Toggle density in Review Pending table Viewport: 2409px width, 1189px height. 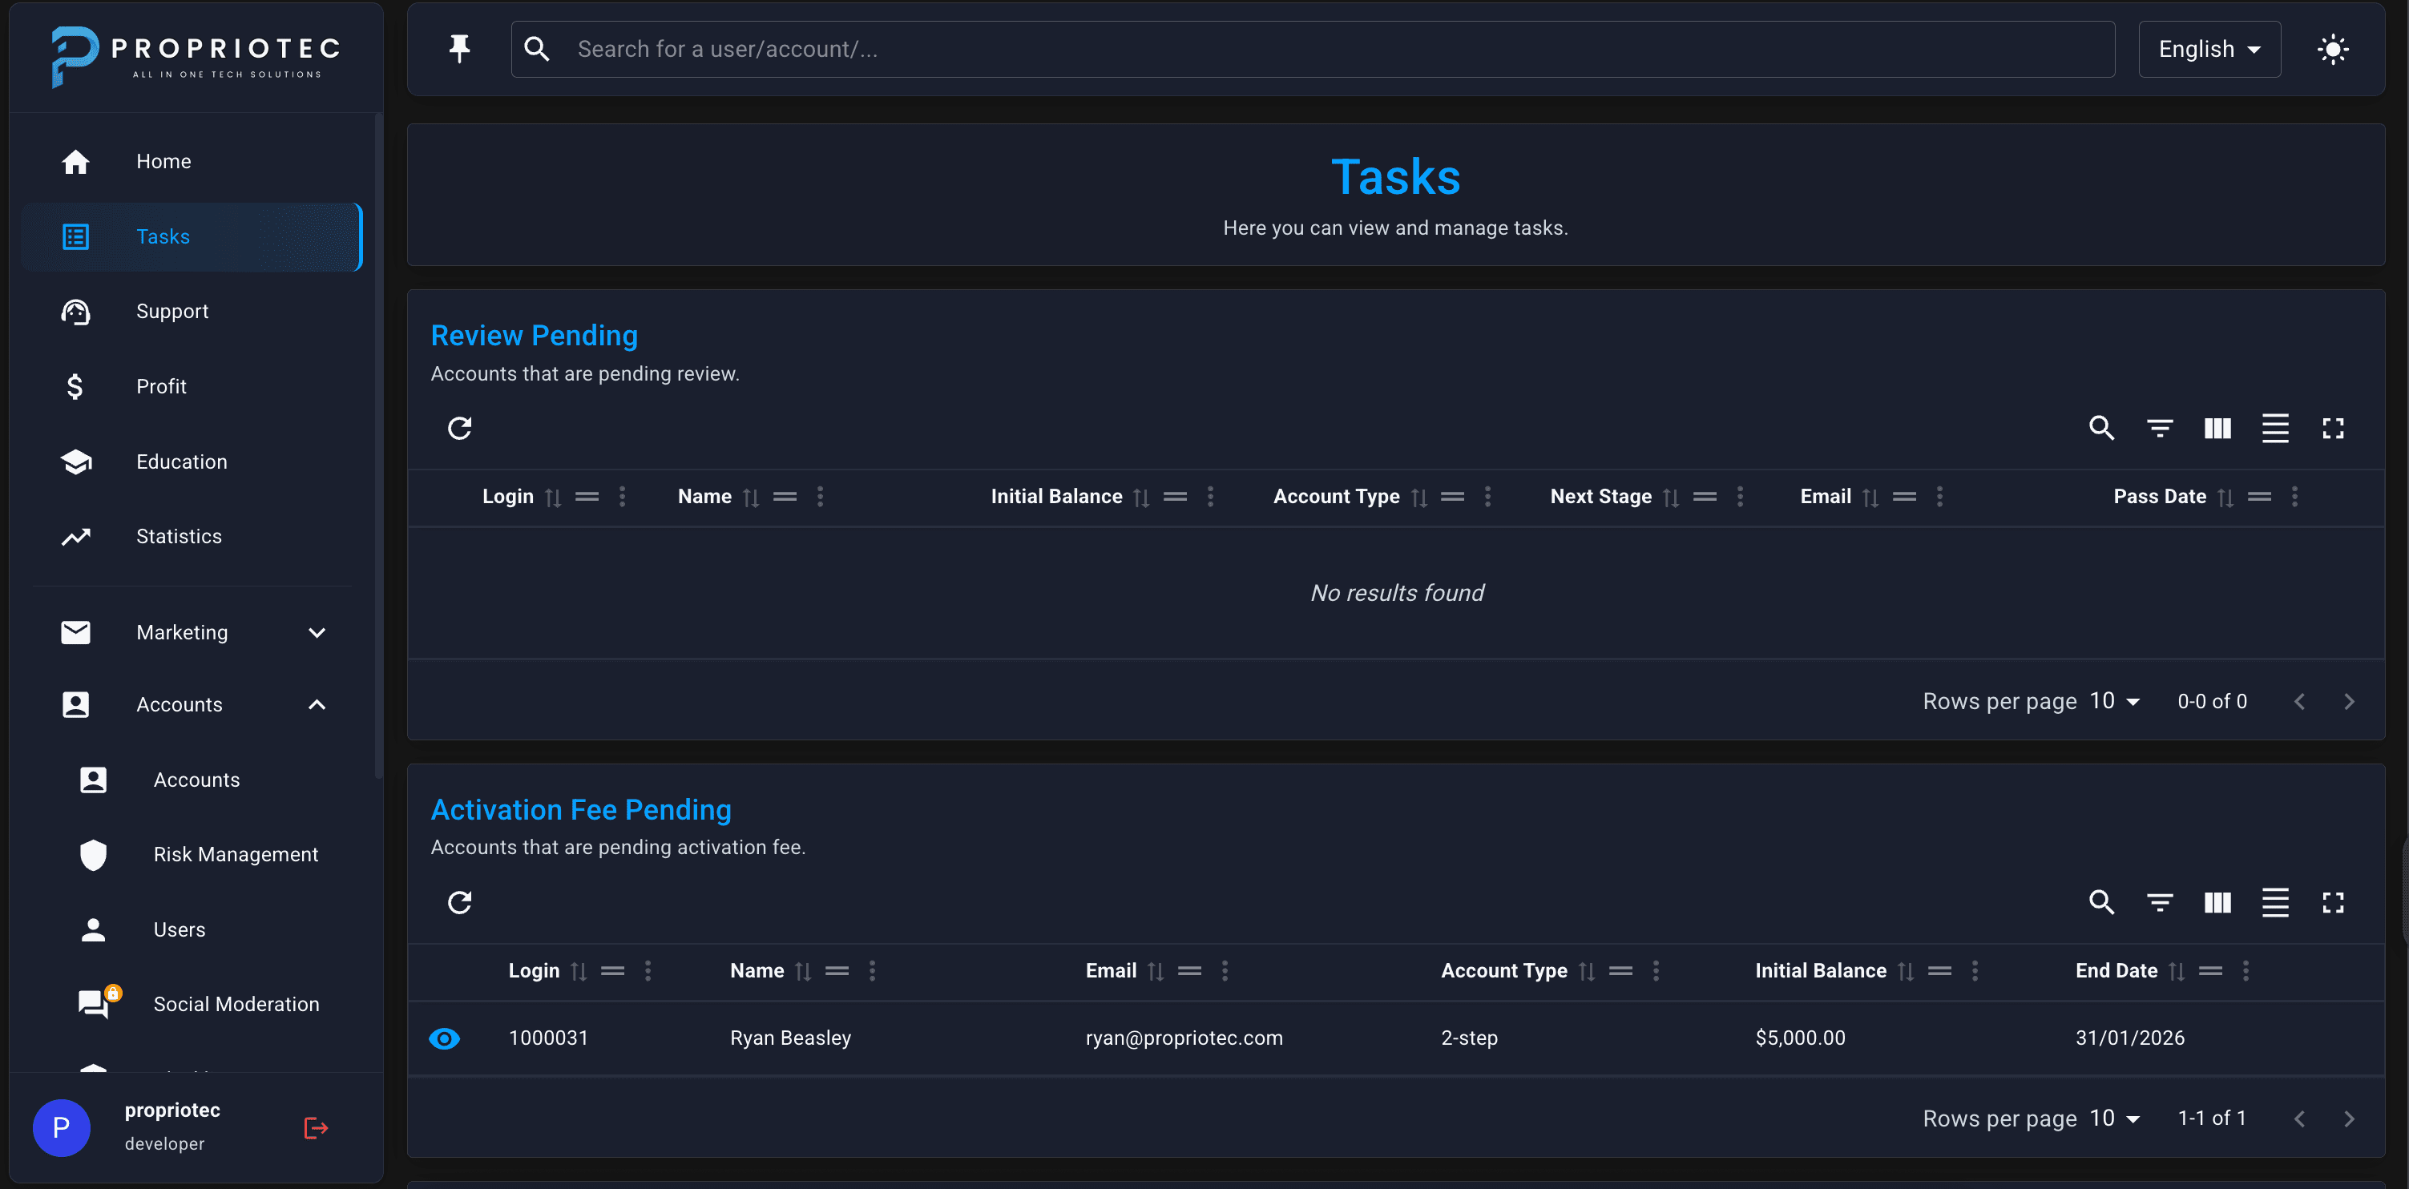pos(2275,428)
